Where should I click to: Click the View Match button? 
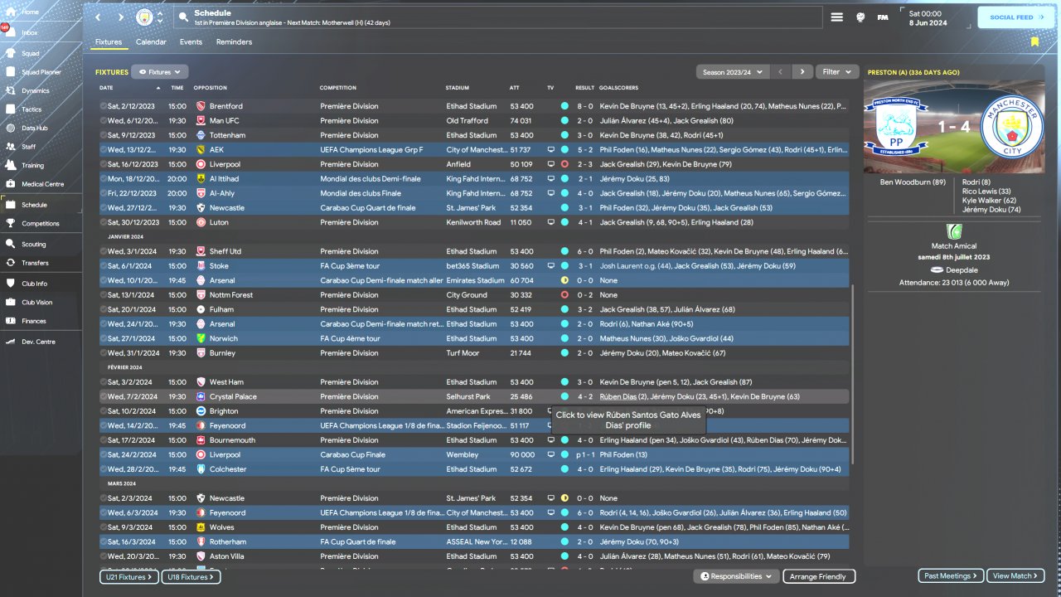point(1016,575)
